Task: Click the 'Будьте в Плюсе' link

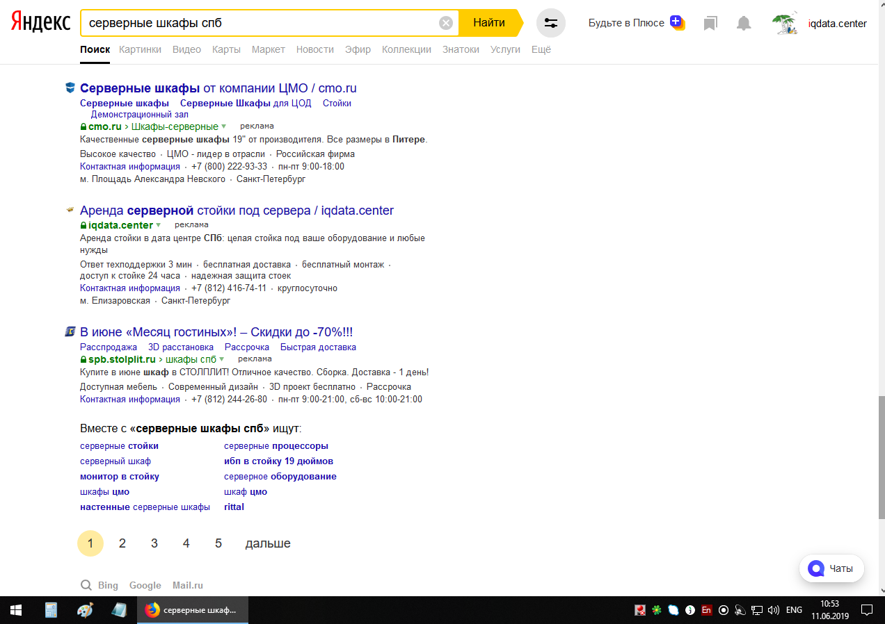Action: point(626,23)
